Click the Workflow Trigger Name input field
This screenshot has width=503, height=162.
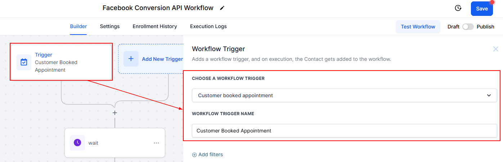344,131
